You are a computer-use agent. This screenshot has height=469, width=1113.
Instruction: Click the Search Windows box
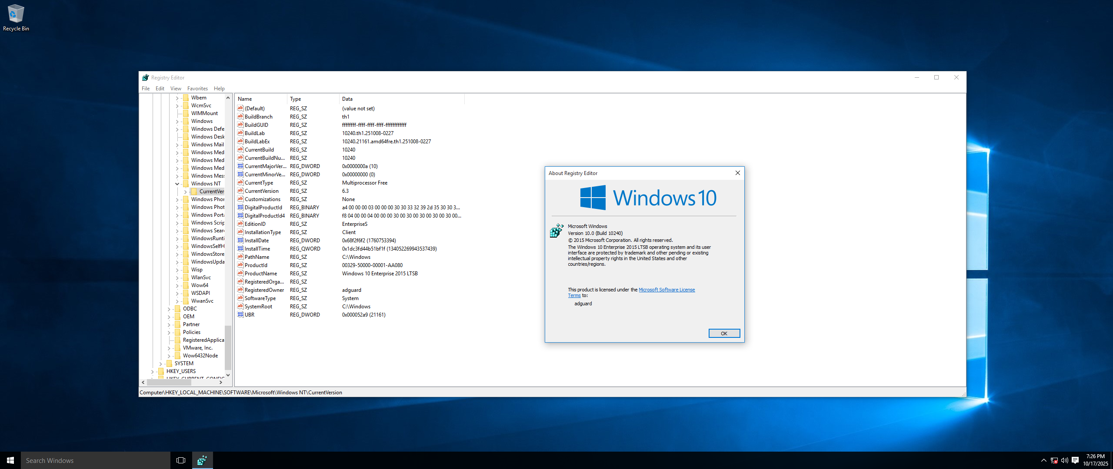point(96,460)
